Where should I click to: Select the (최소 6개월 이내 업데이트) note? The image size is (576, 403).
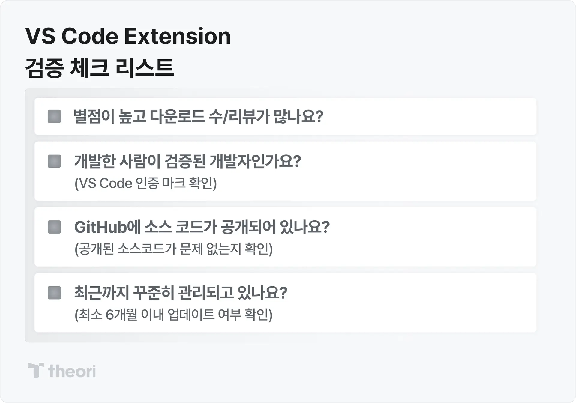tap(174, 315)
